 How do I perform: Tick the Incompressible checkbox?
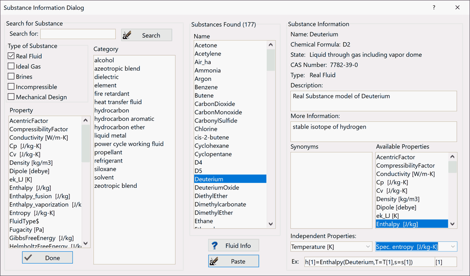click(x=11, y=87)
